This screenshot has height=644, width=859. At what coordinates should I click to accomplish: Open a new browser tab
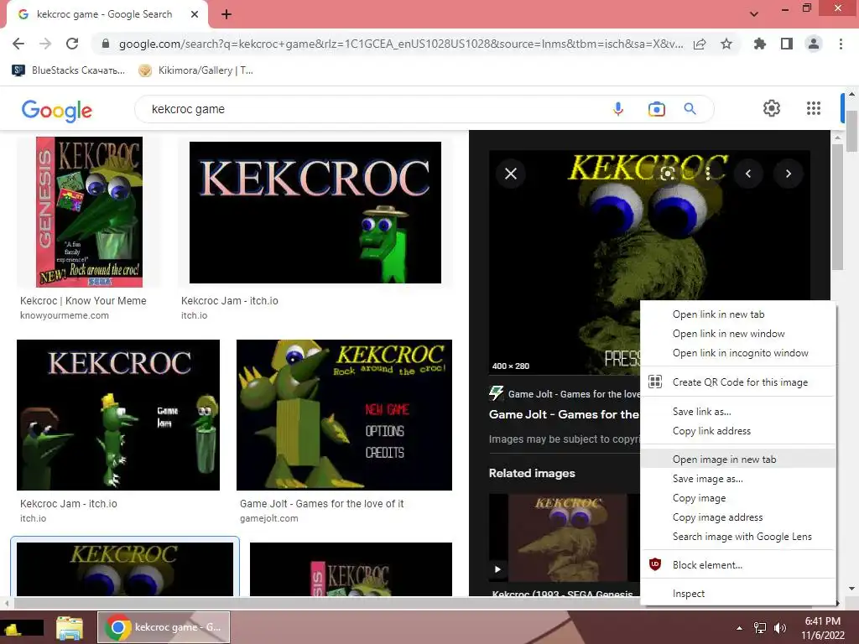tap(226, 14)
